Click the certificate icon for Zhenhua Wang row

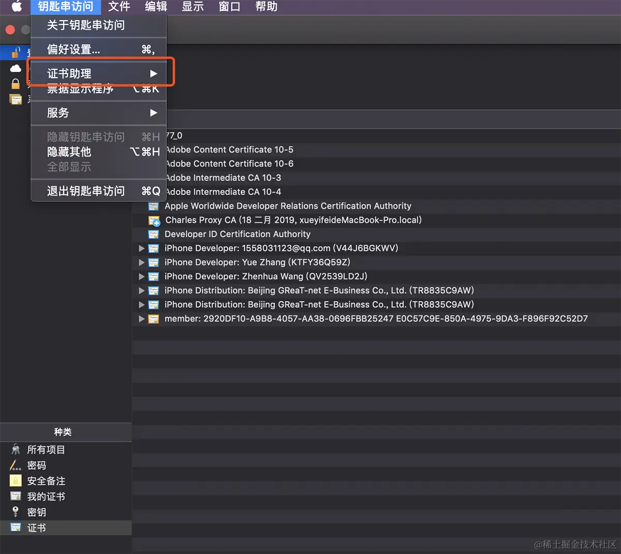(154, 277)
